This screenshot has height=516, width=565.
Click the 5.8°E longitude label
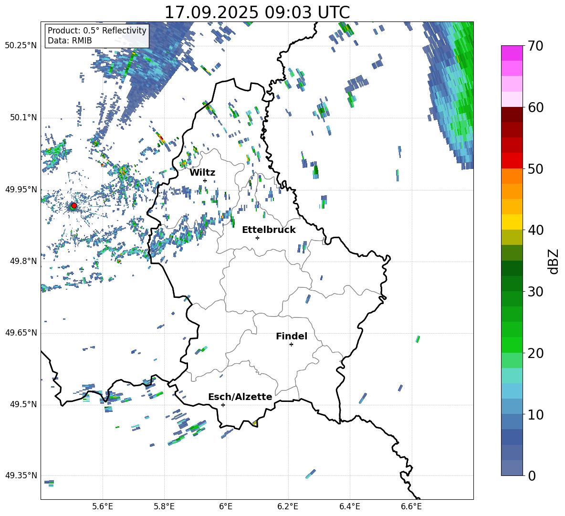coord(164,506)
